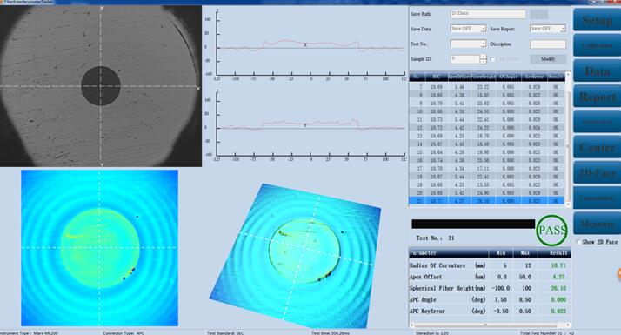The height and width of the screenshot is (335, 621).
Task: Click the Save Path input field
Action: point(488,14)
